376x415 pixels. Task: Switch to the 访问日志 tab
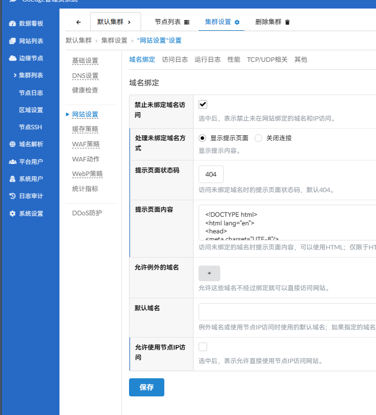(175, 59)
